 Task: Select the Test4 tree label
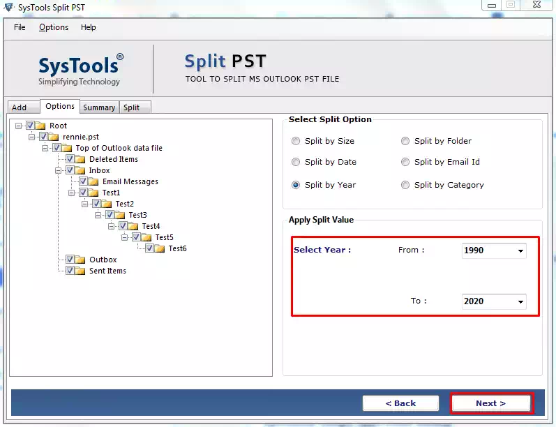[151, 226]
